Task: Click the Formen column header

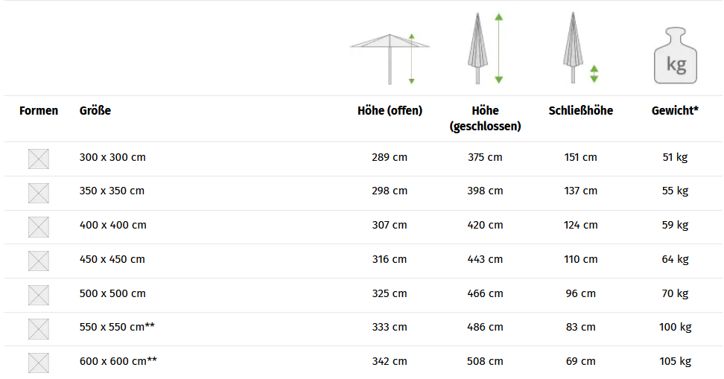Action: click(x=39, y=111)
